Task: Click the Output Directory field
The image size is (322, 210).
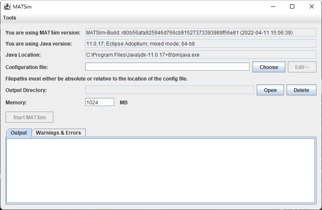Action: pyautogui.click(x=170, y=90)
